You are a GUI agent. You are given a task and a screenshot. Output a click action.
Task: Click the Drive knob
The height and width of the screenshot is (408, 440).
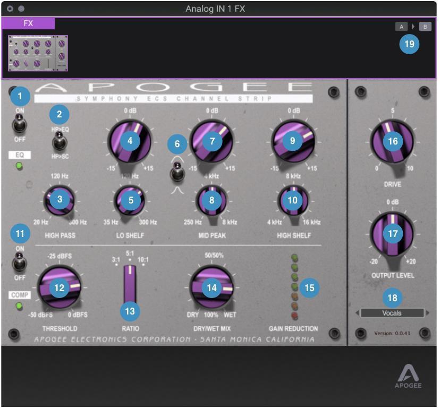coord(393,141)
